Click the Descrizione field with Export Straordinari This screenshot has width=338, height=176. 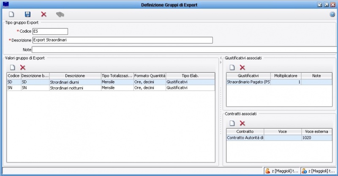(x=122, y=40)
